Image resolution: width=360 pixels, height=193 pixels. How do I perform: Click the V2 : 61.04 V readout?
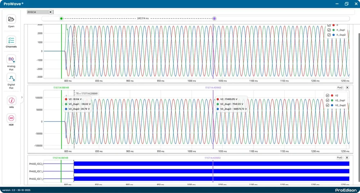coord(75,99)
